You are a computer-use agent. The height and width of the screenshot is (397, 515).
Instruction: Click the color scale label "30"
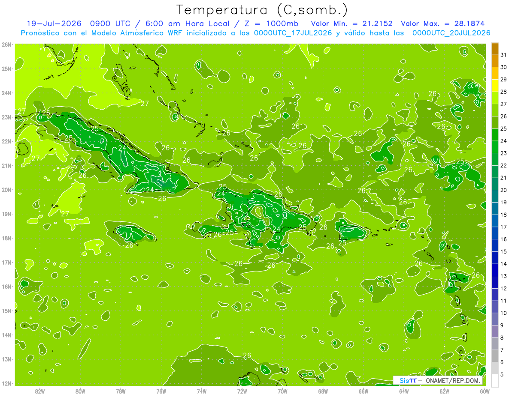click(504, 67)
